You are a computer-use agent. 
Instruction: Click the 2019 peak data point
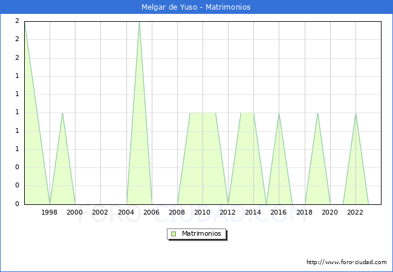click(317, 113)
